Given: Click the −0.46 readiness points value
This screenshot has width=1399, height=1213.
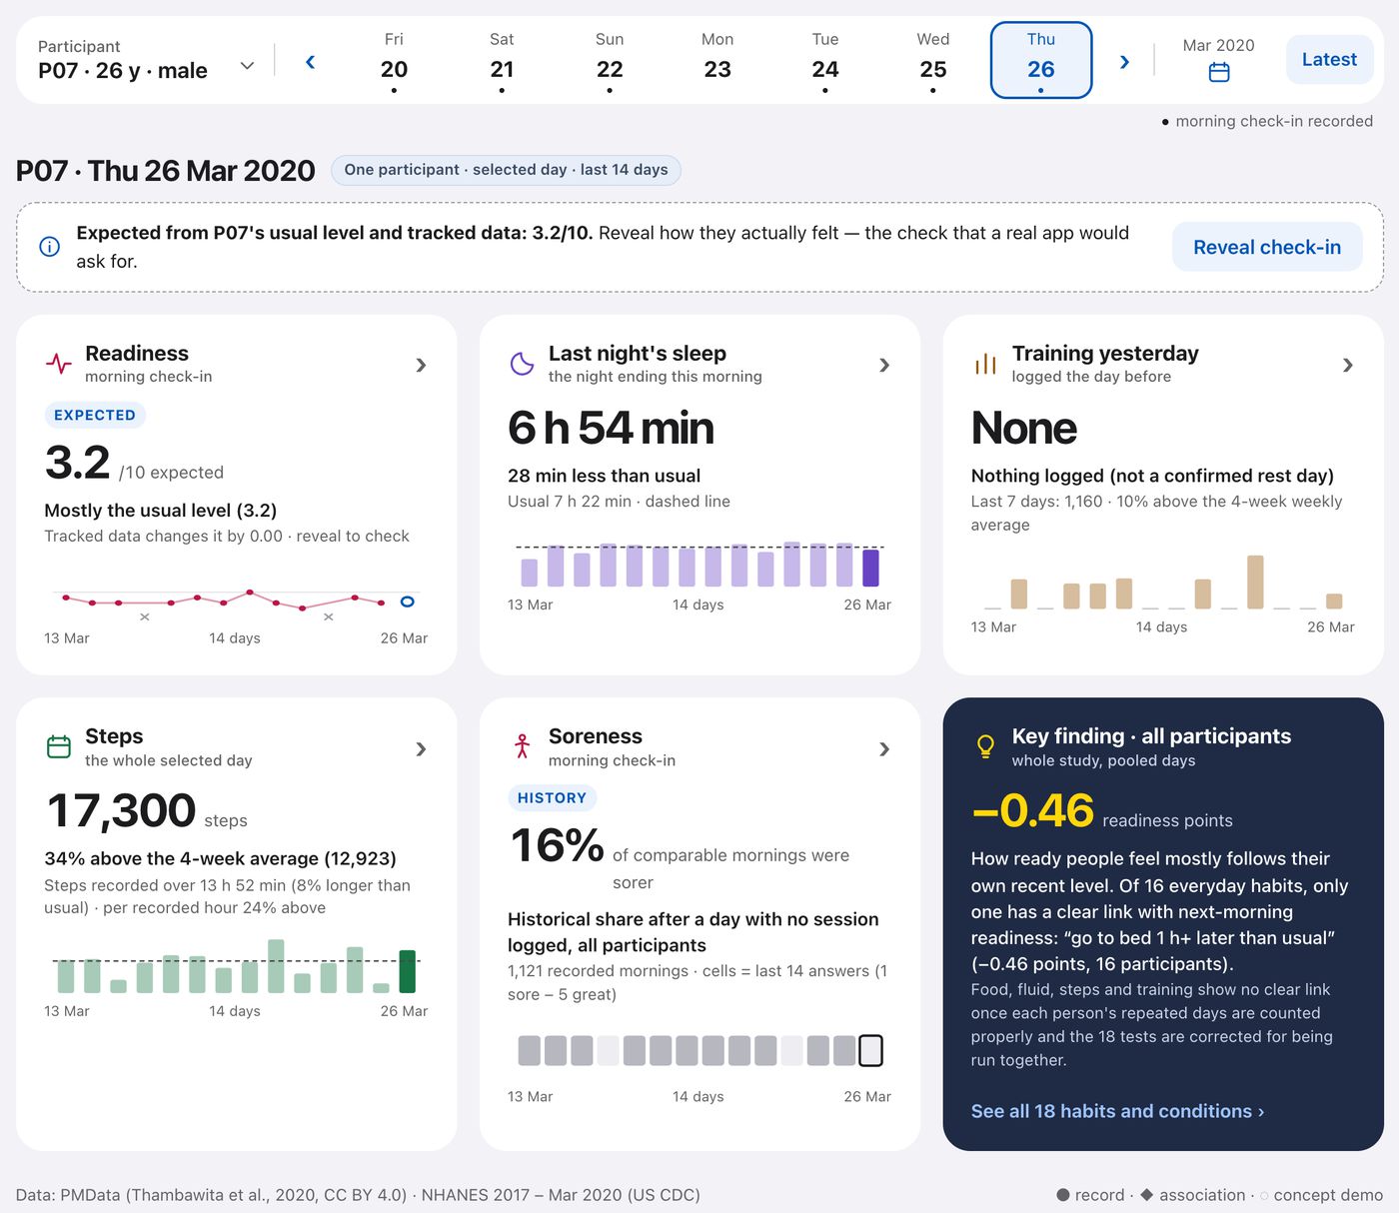Looking at the screenshot, I should 1032,810.
